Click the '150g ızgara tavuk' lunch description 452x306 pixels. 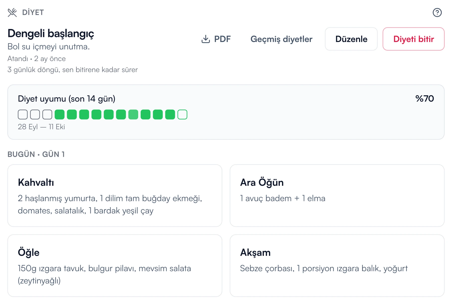tap(104, 275)
